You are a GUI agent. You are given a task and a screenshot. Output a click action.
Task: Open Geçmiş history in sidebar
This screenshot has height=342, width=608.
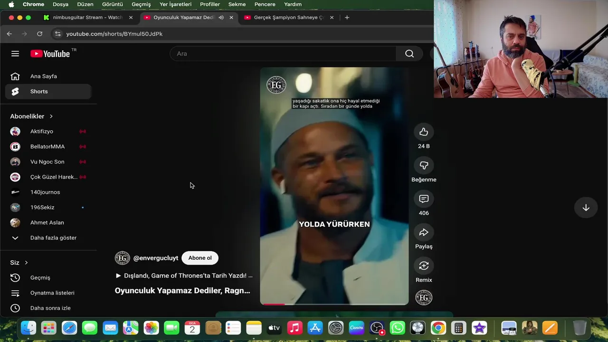pyautogui.click(x=48, y=277)
